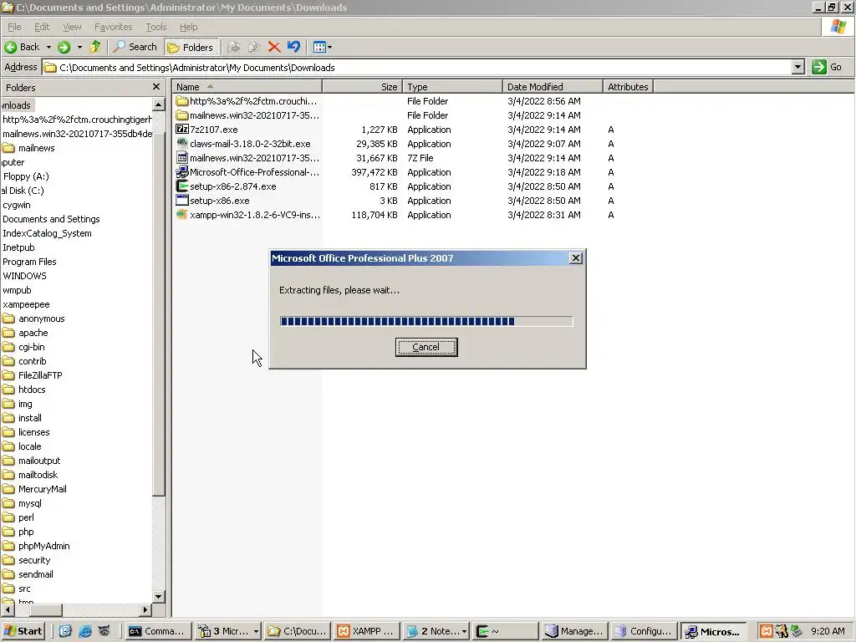The image size is (856, 642).
Task: Open the Search pane
Action: [x=135, y=47]
